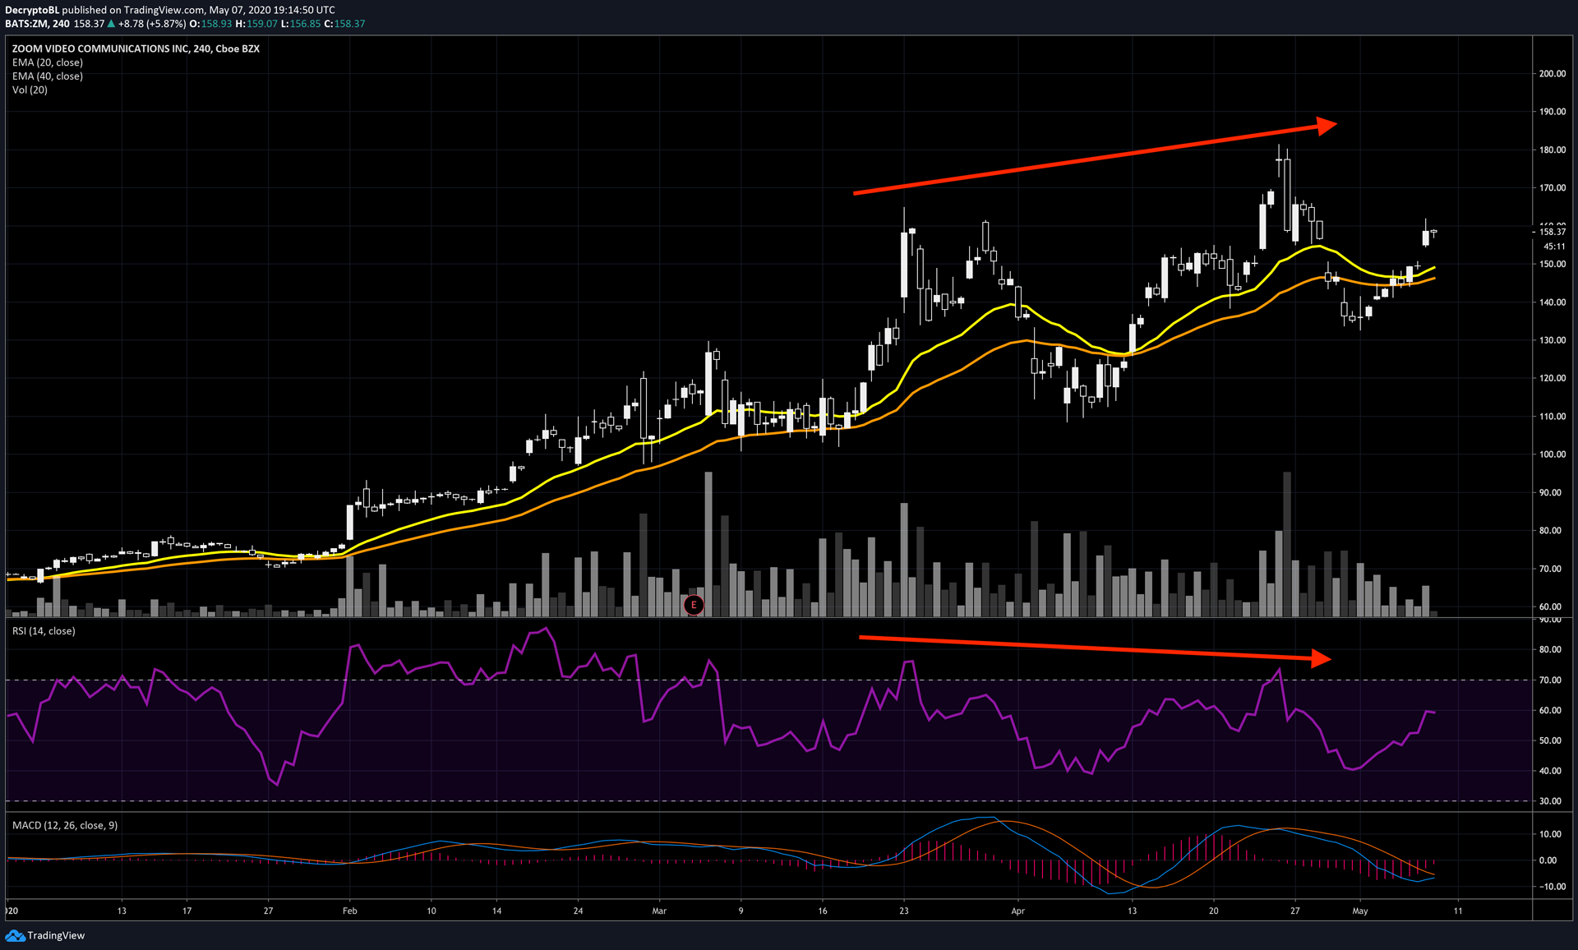Click the Apr date on time axis
The height and width of the screenshot is (950, 1578).
(x=1018, y=911)
